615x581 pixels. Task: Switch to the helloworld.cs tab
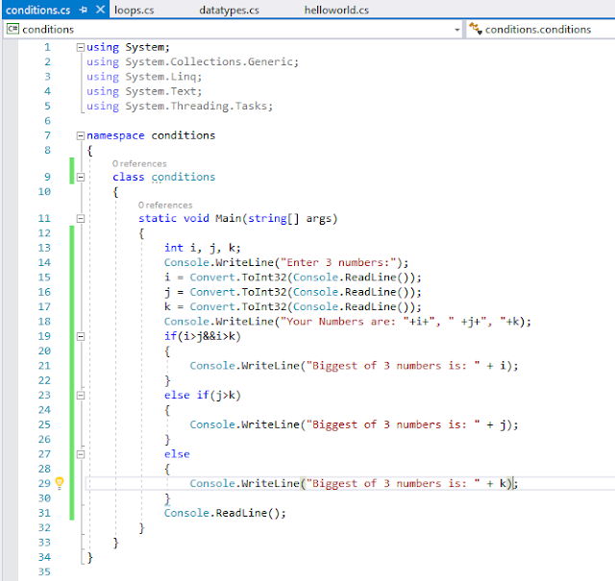(336, 10)
